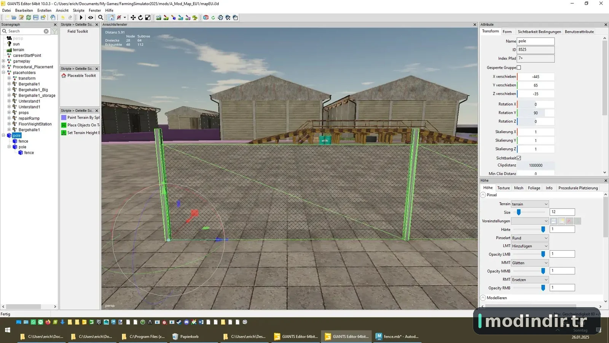Expand the repairRamp tree node
The height and width of the screenshot is (343, 609).
tap(9, 118)
